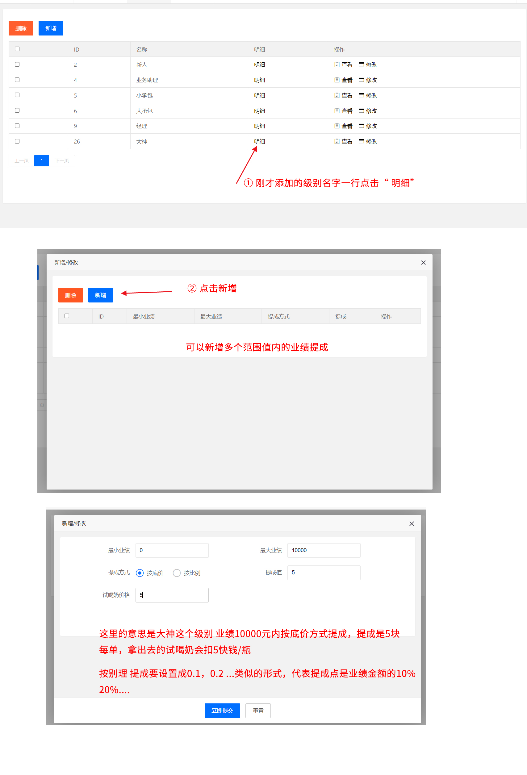The image size is (527, 775).
Task: Click into the 试喝奶价格 input box
Action: point(172,595)
